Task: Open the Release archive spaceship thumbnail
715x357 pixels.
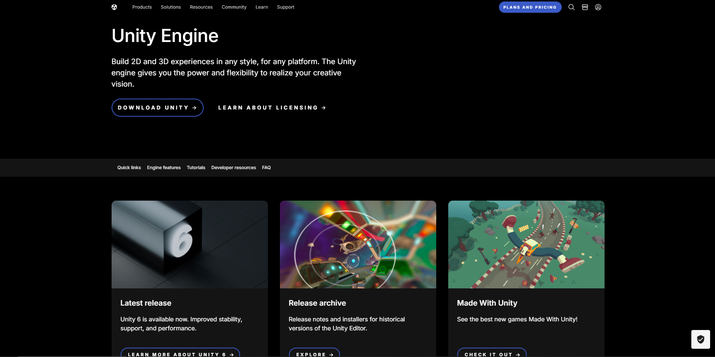Action: pyautogui.click(x=358, y=244)
